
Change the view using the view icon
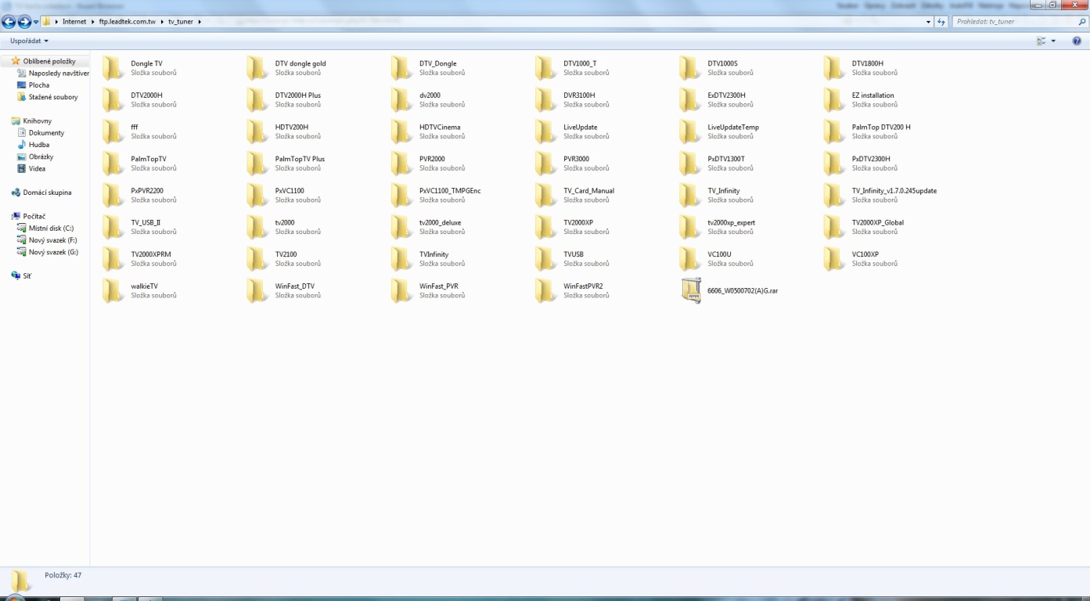coord(1041,41)
